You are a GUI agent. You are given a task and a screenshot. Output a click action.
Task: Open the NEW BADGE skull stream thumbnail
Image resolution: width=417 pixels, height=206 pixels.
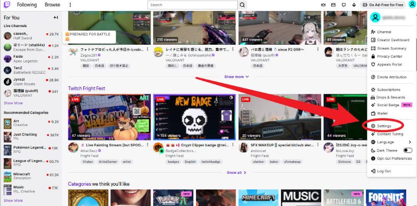[x=194, y=117]
